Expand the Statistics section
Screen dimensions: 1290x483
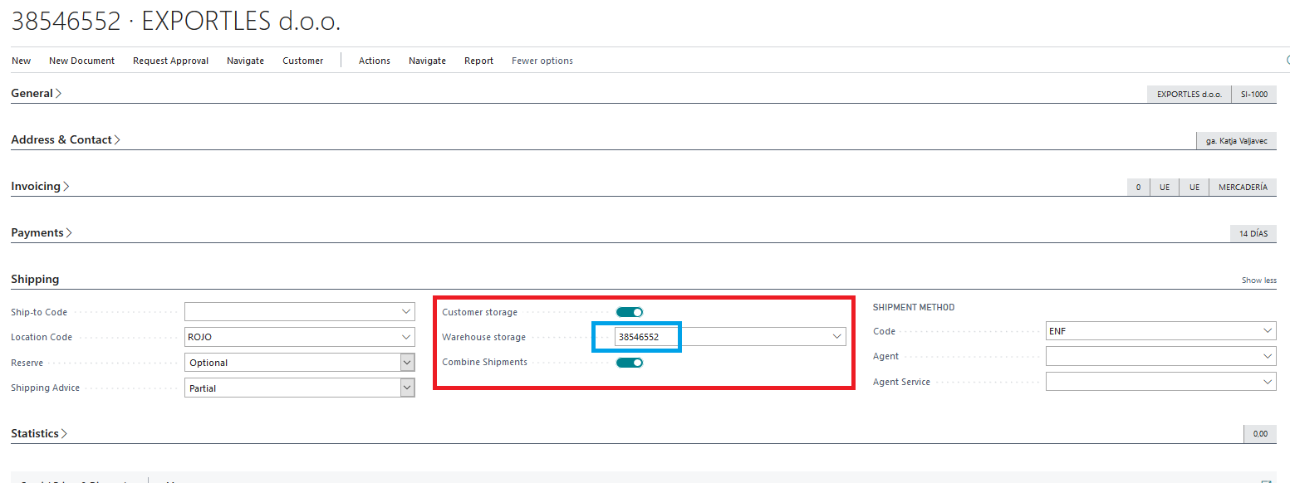point(39,434)
